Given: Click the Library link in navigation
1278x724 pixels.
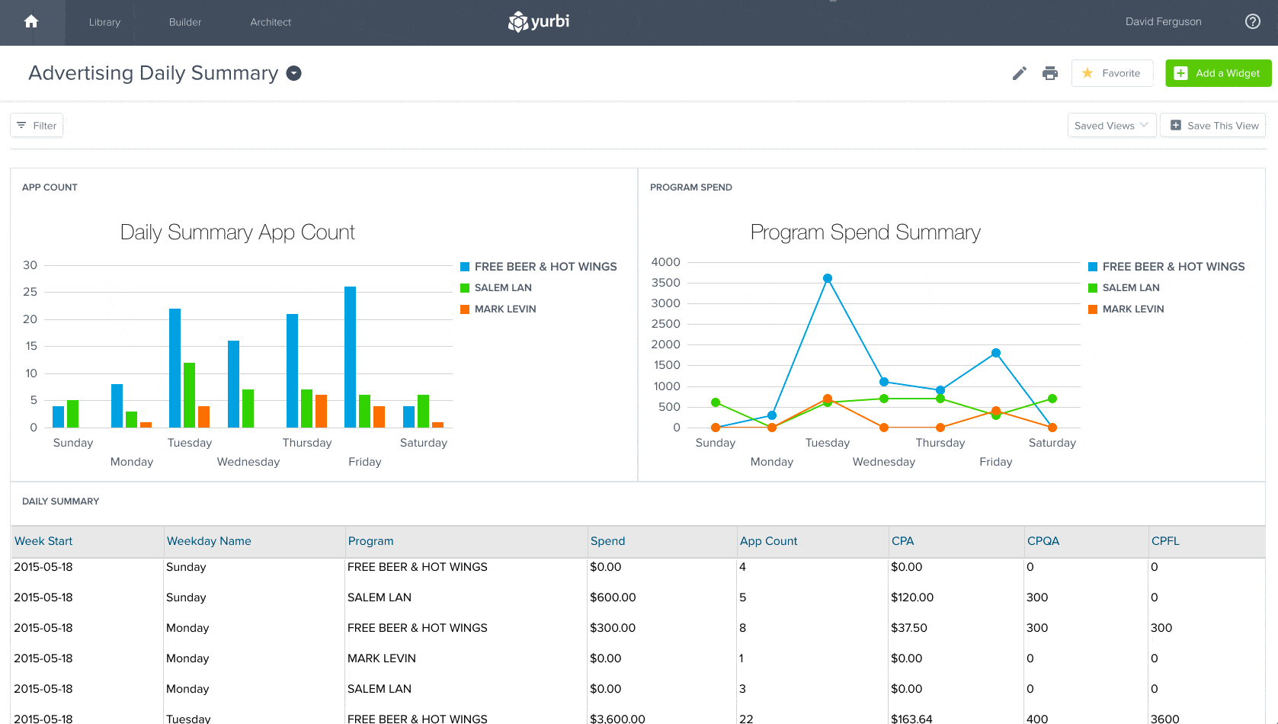Looking at the screenshot, I should pyautogui.click(x=104, y=22).
